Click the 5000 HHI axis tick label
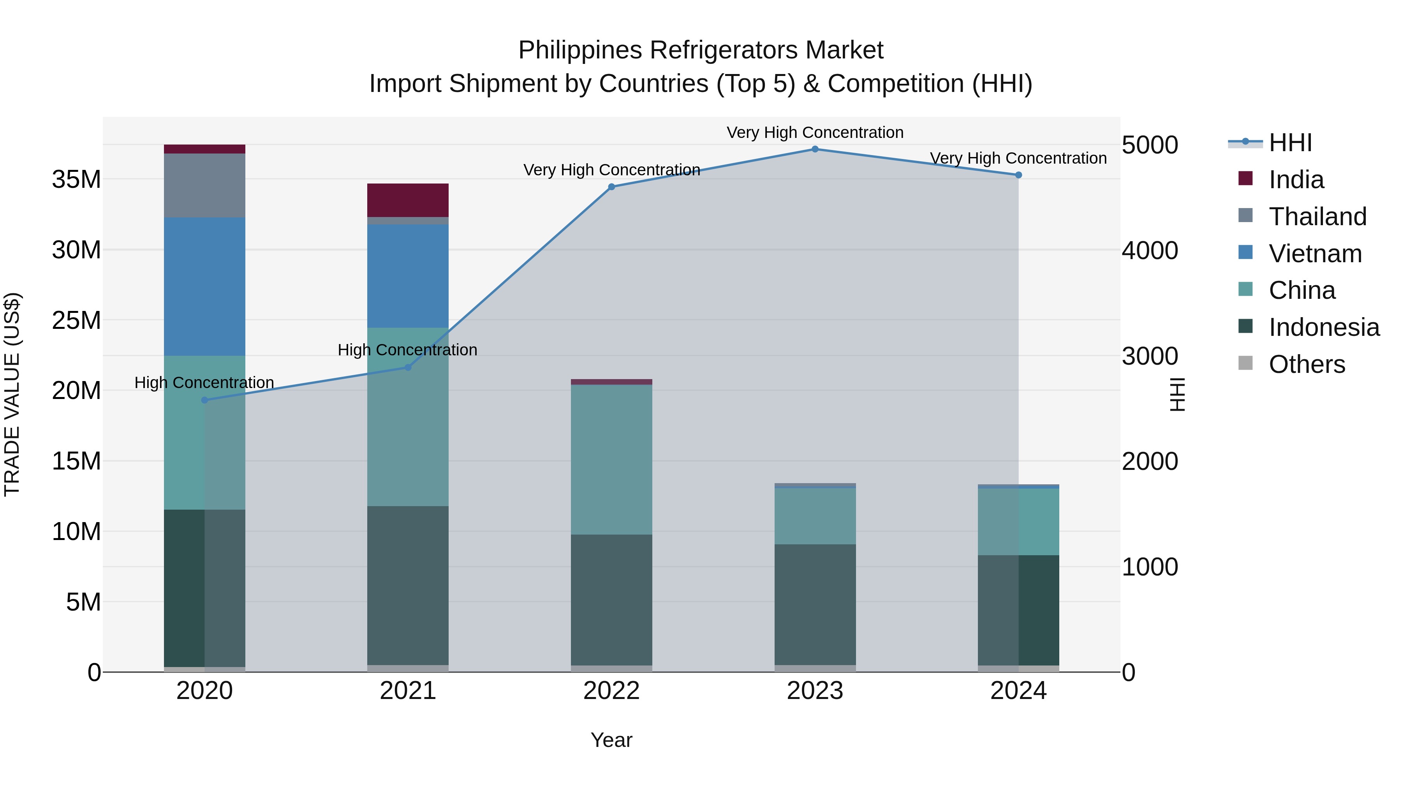The width and height of the screenshot is (1402, 789). (1150, 145)
